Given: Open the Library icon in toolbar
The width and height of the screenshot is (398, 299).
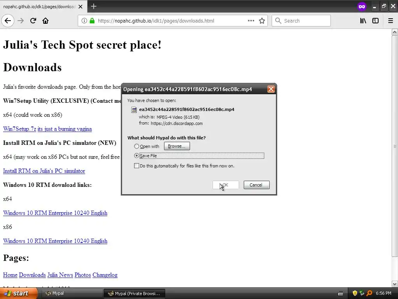Looking at the screenshot, I should tap(363, 21).
